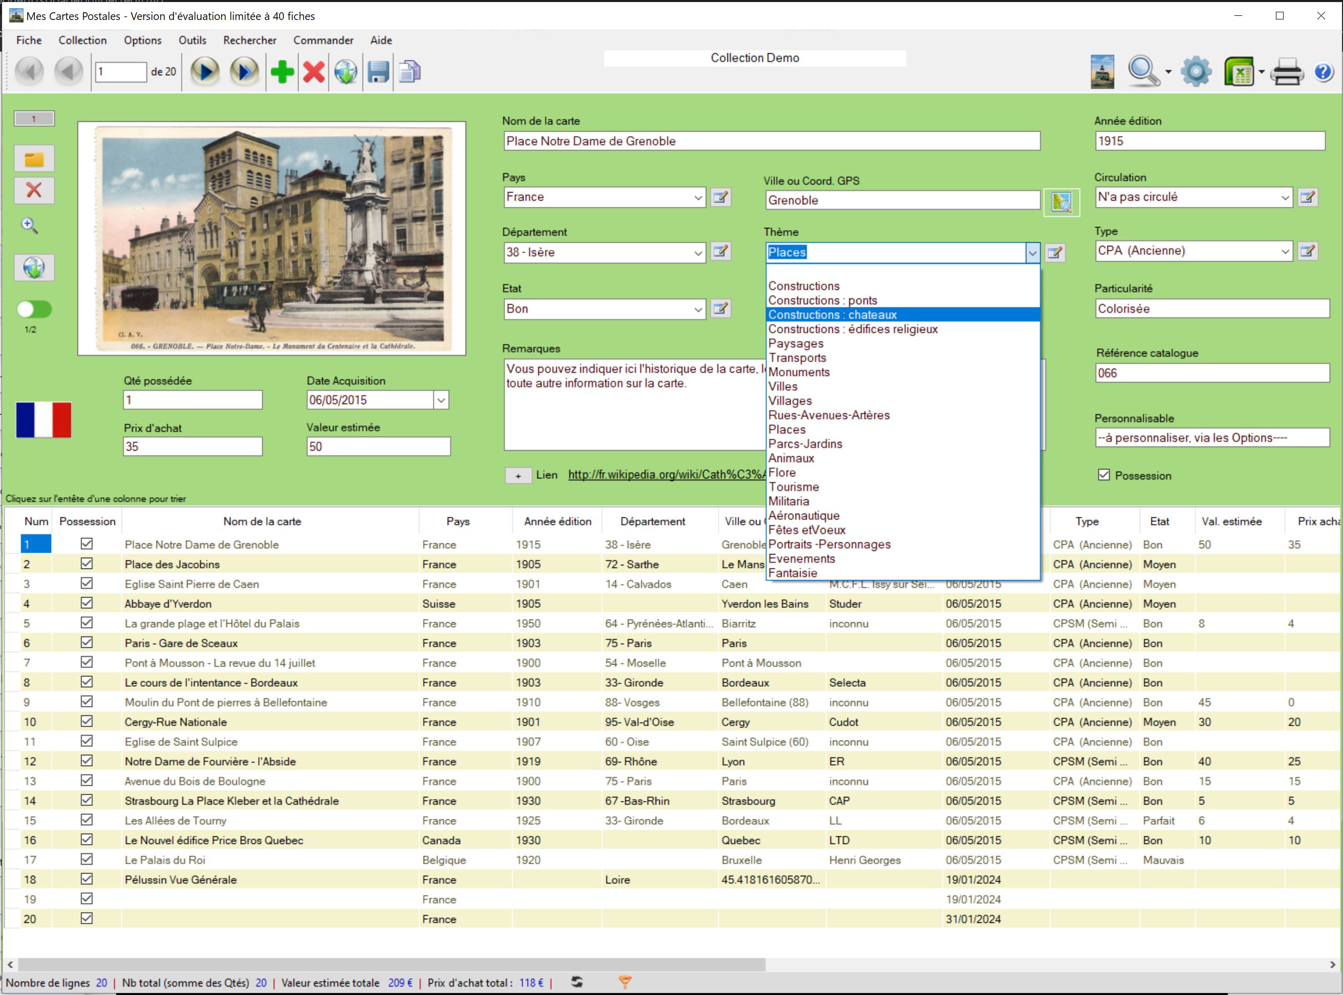Image resolution: width=1343 pixels, height=995 pixels.
Task: Click the floppy disk save icon
Action: [379, 72]
